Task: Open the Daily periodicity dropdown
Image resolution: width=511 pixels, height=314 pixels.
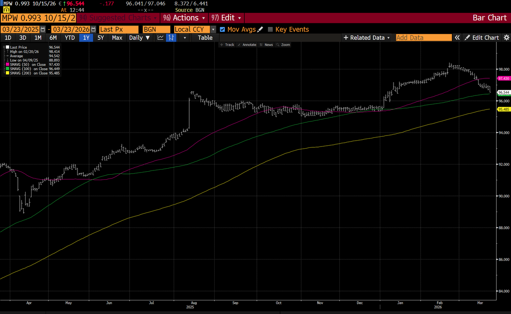Action: coord(139,37)
